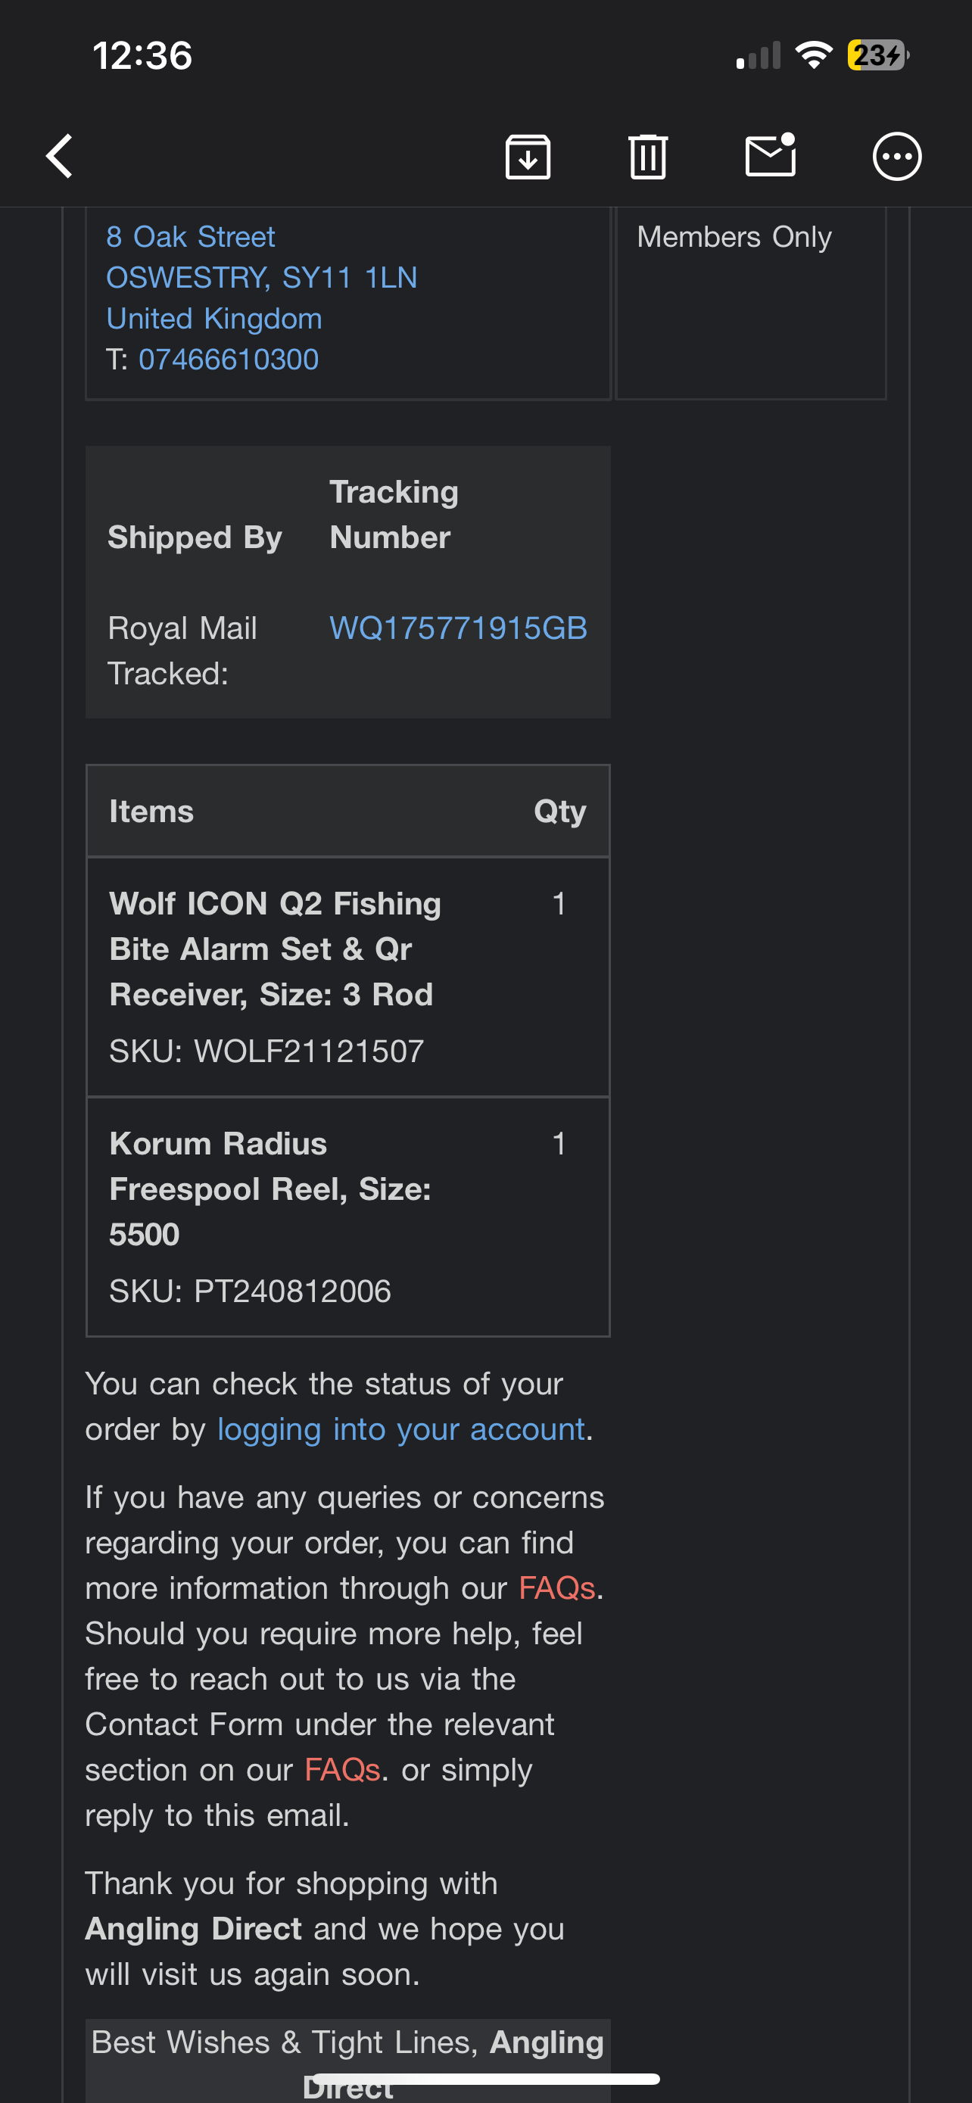Image resolution: width=972 pixels, height=2103 pixels.
Task: Tap OSWESTRY, SY11 1LN postcode link
Action: (x=261, y=278)
